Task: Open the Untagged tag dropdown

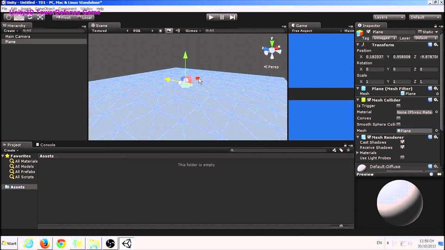Action: (x=385, y=38)
